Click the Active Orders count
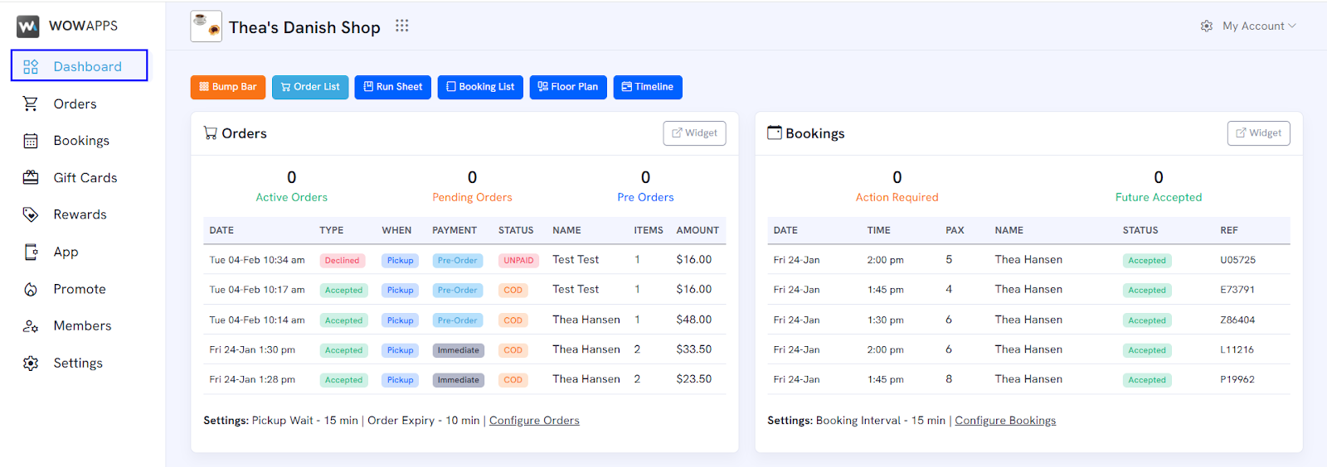This screenshot has width=1327, height=467. click(x=291, y=177)
